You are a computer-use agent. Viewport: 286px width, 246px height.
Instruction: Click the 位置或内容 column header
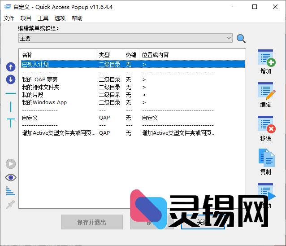(x=192, y=55)
